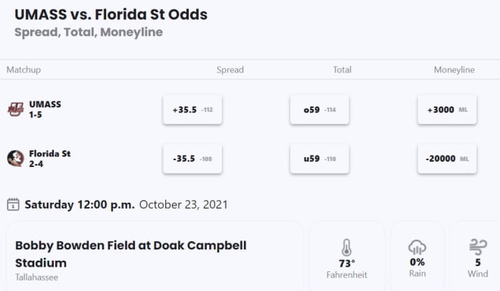The width and height of the screenshot is (500, 291).
Task: Open the Florida St team name link
Action: (50, 153)
